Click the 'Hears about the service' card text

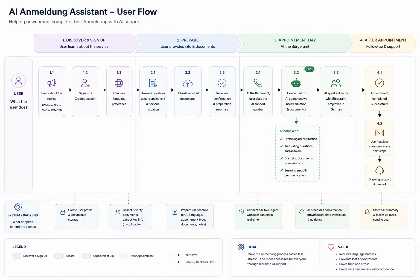[52, 96]
